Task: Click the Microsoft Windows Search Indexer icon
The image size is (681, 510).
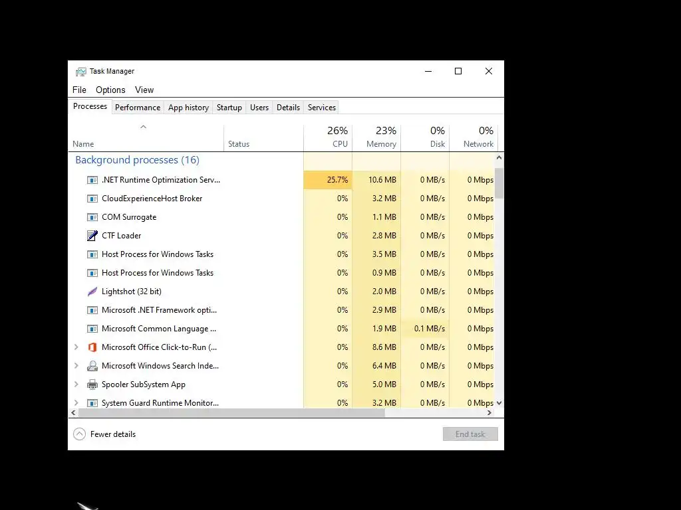Action: [x=92, y=366]
